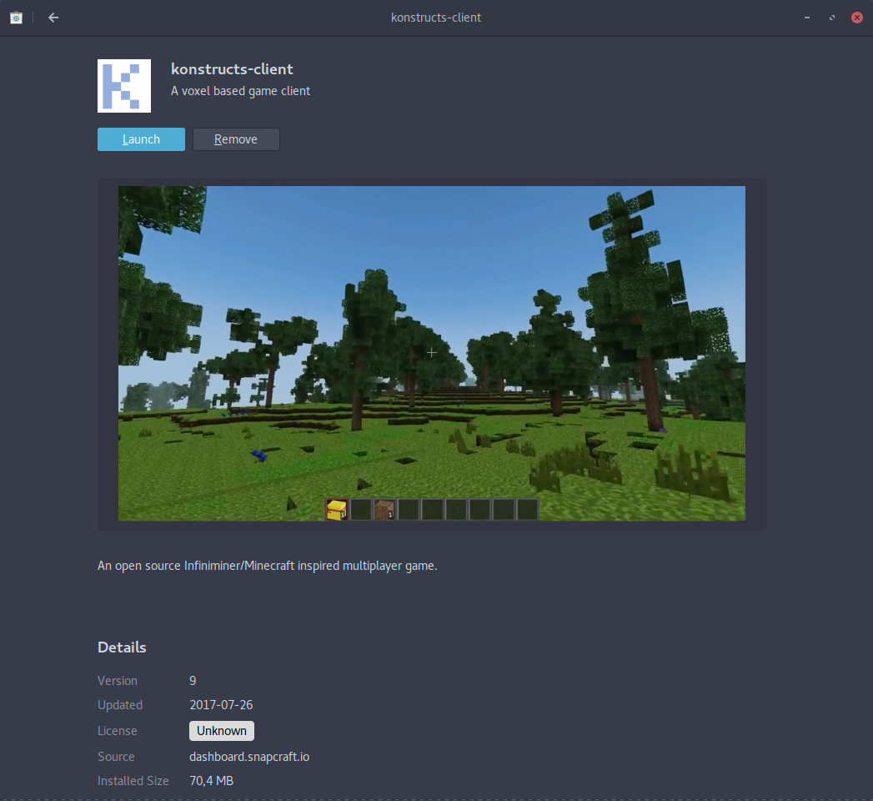The width and height of the screenshot is (873, 801).
Task: Launch the konstructs-client application
Action: [142, 139]
